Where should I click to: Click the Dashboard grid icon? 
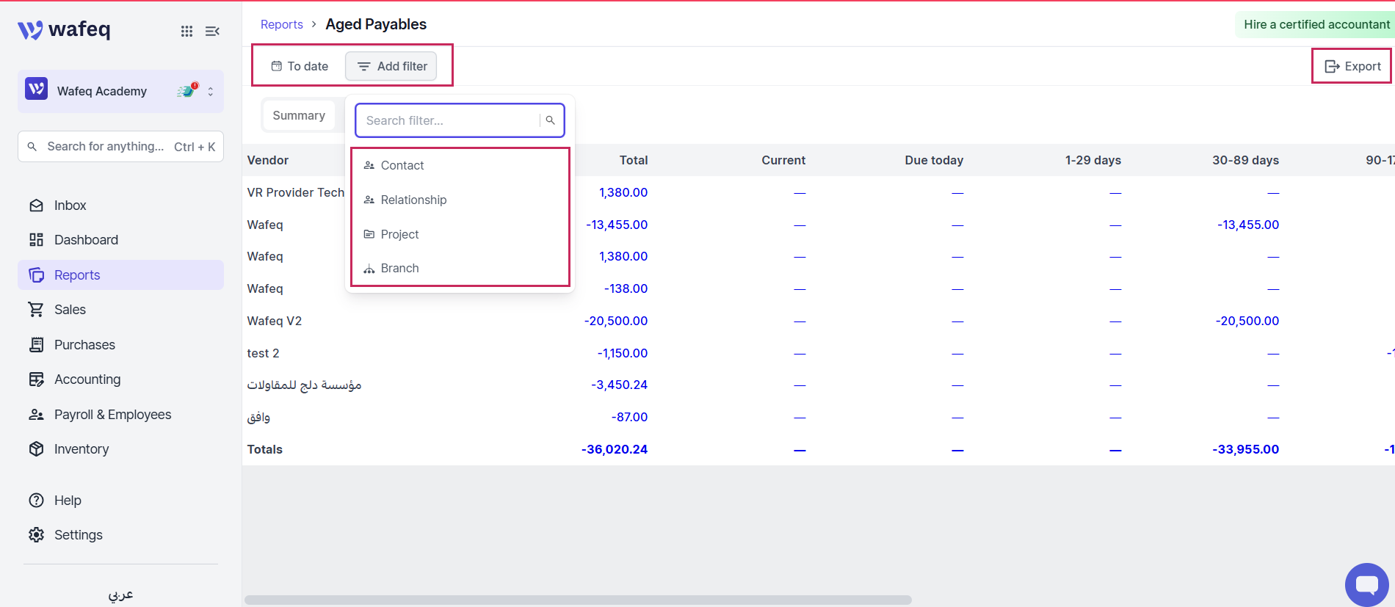point(36,240)
